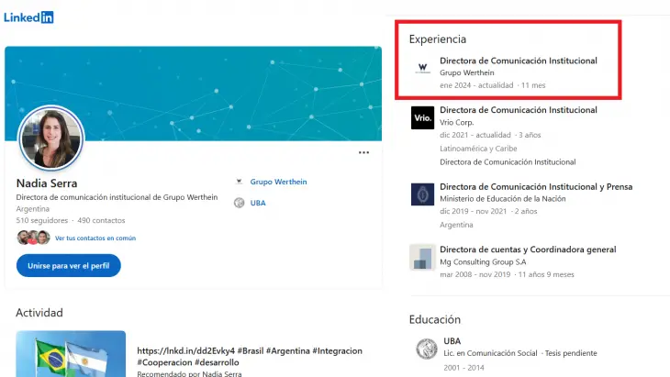Click the small Grupo Werthein logo icon in profile card
670x377 pixels.
240,182
